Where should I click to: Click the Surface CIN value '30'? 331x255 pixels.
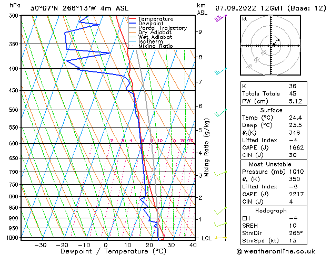[x=293, y=155]
